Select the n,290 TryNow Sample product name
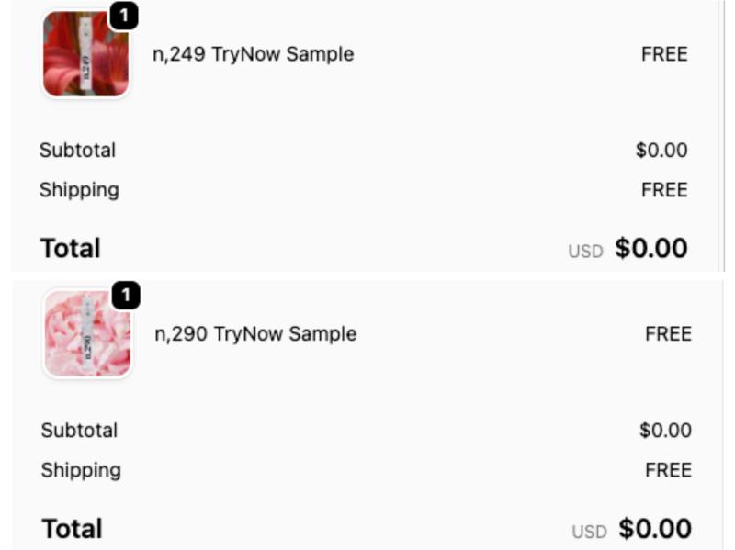 [x=255, y=334]
